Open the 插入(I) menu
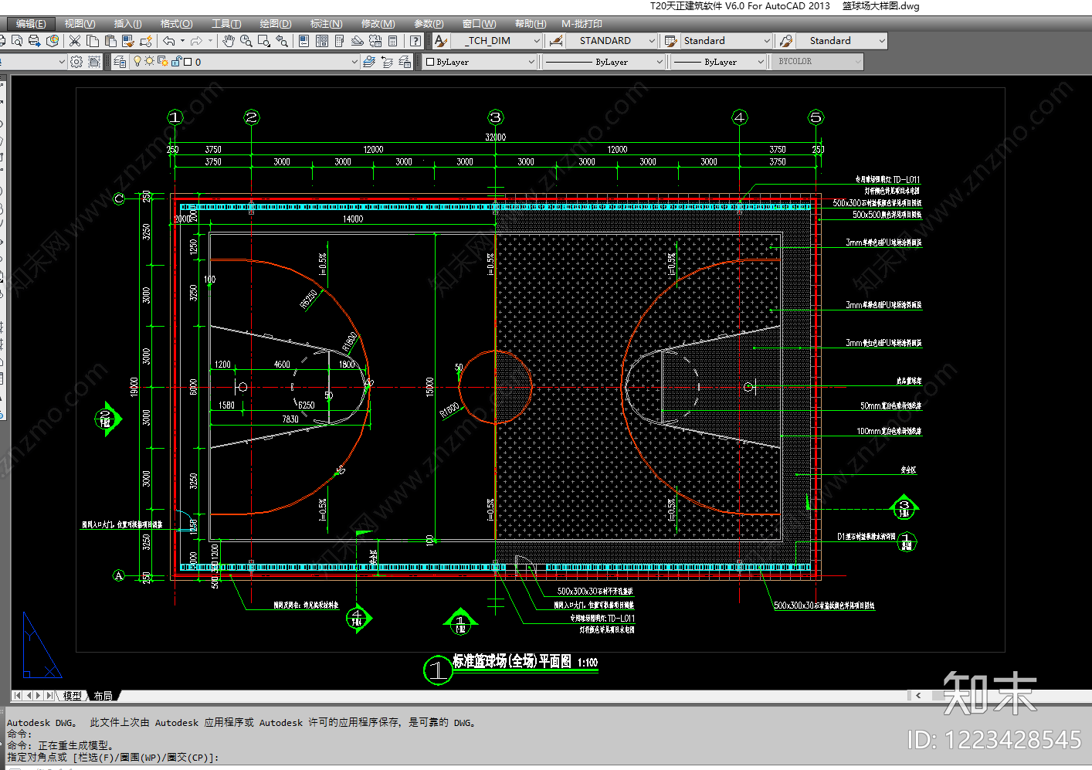 pyautogui.click(x=128, y=24)
